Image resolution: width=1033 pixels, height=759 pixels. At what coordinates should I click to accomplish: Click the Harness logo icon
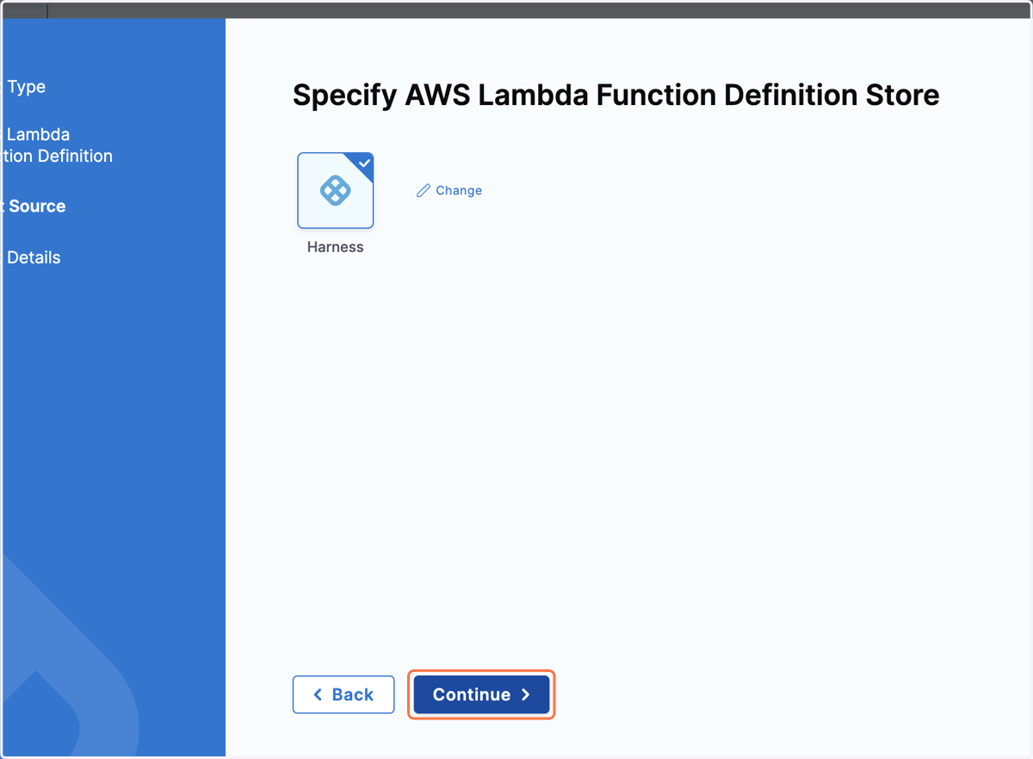(336, 190)
